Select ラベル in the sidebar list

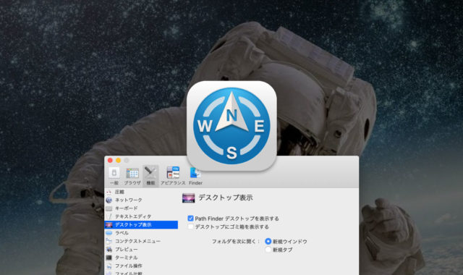point(141,233)
